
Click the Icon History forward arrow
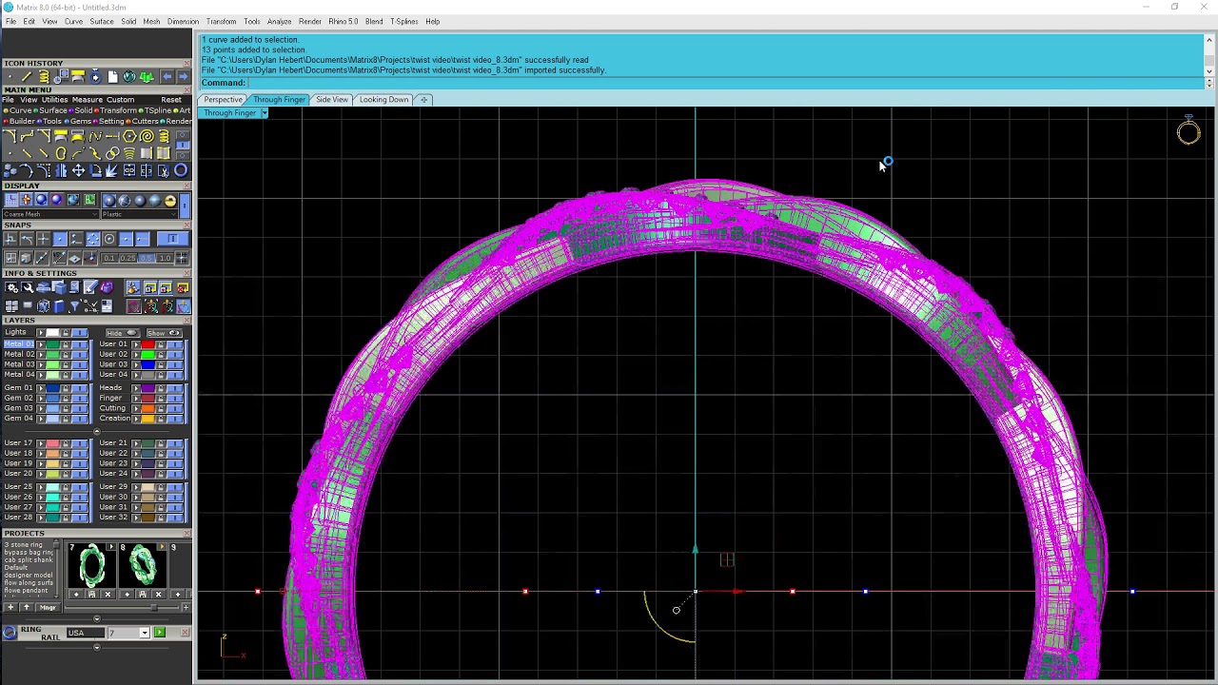[x=182, y=76]
